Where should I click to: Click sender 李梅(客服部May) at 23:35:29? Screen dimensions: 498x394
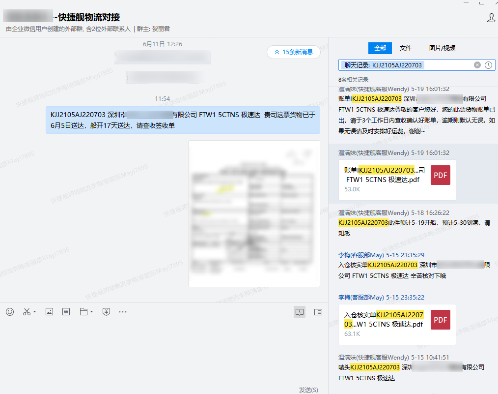361,255
